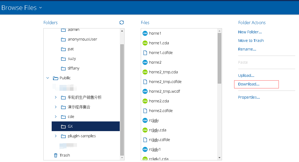The height and width of the screenshot is (162, 299).
Task: Select the tiffany folder
Action: click(x=73, y=68)
